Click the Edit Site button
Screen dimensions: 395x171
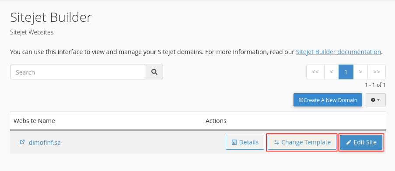click(x=361, y=142)
